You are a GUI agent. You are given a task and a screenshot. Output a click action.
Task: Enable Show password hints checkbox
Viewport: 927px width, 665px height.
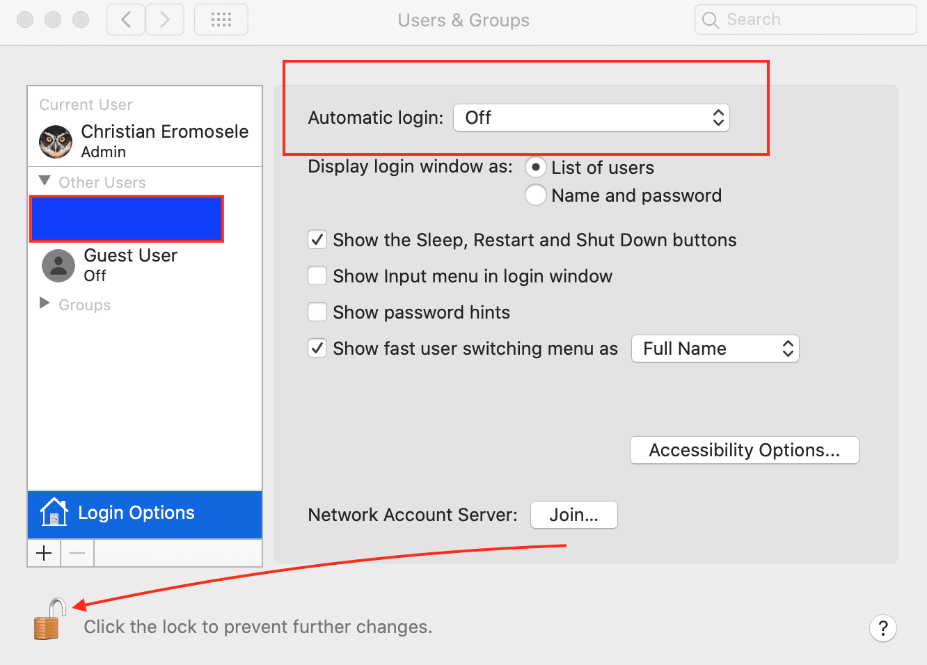point(317,312)
